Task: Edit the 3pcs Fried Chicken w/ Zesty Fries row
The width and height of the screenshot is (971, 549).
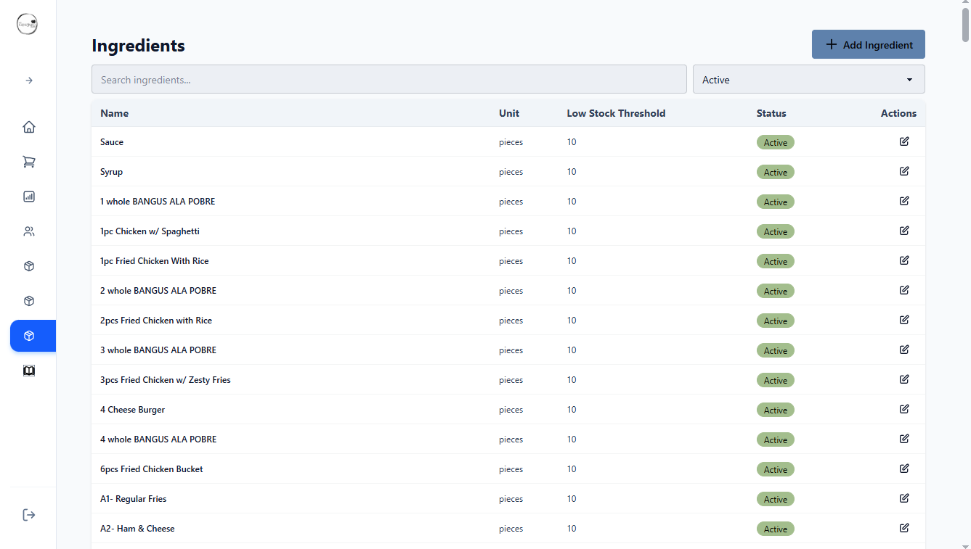Action: [904, 379]
